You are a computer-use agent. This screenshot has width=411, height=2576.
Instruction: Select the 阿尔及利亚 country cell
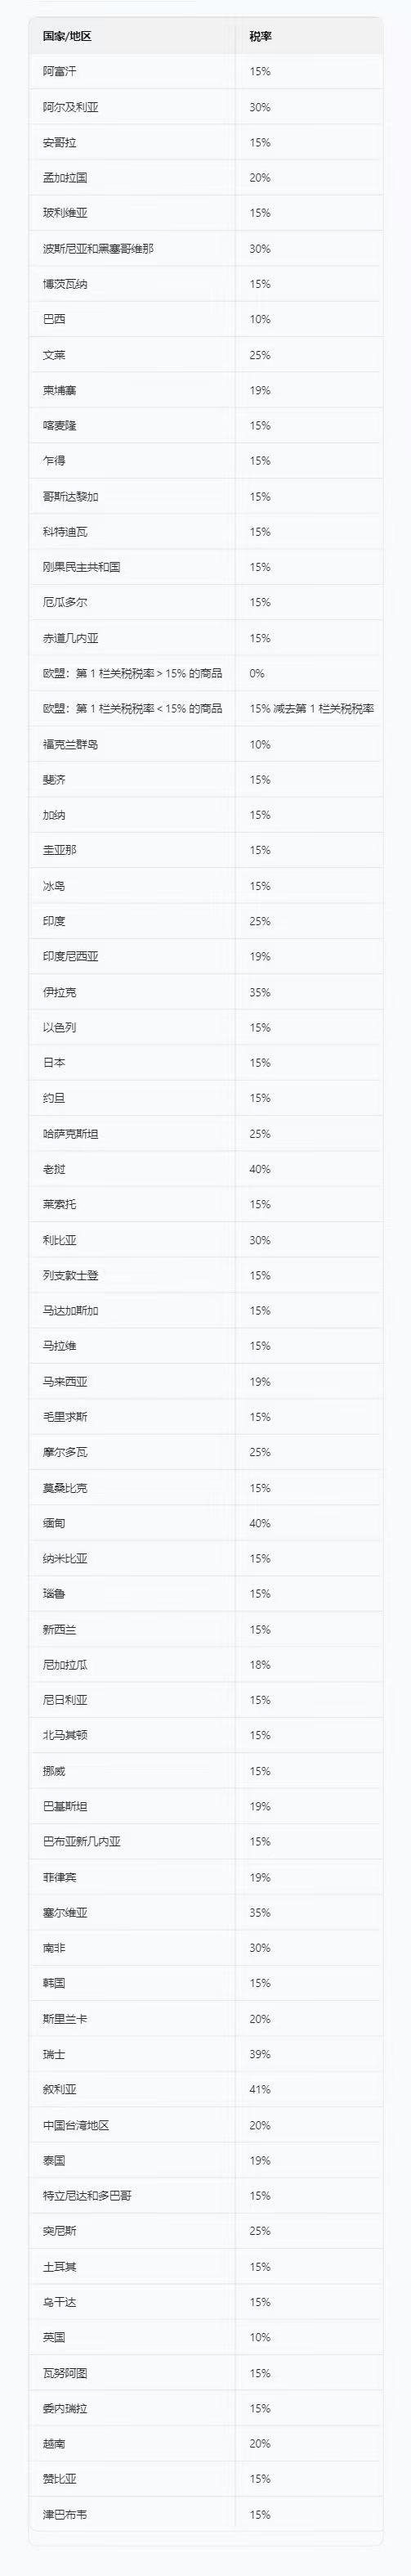click(x=132, y=107)
